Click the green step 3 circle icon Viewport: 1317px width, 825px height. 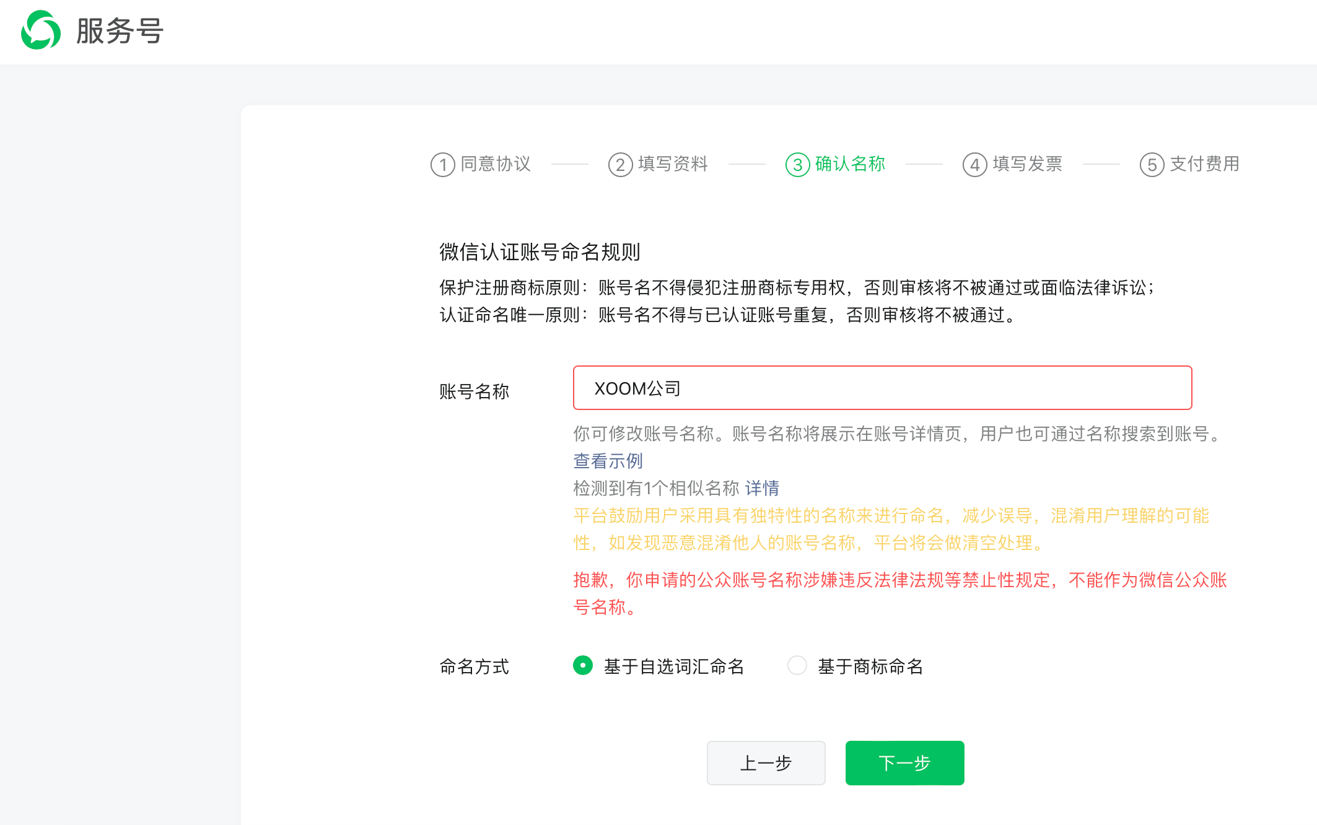click(797, 165)
